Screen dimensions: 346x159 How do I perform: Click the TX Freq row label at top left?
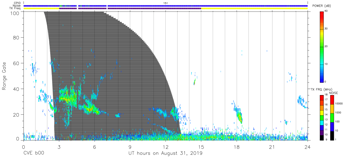coord(15,8)
